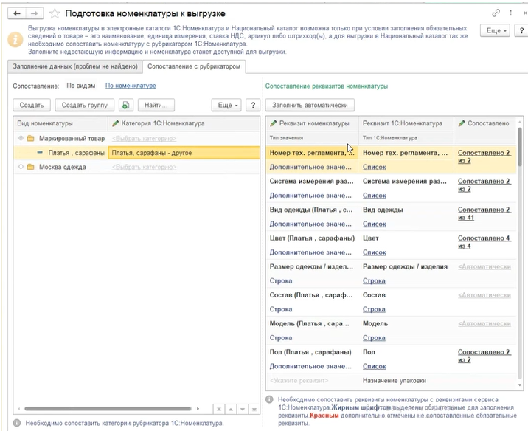Click Вид номенклатуры column header
The height and width of the screenshot is (431, 528).
coord(60,123)
